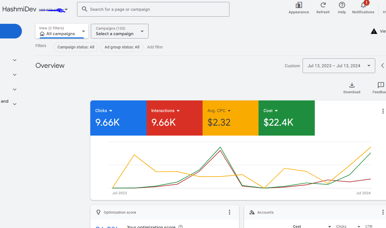The width and height of the screenshot is (386, 228).
Task: Open the Accounts Cost column dropdown
Action: pyautogui.click(x=329, y=227)
